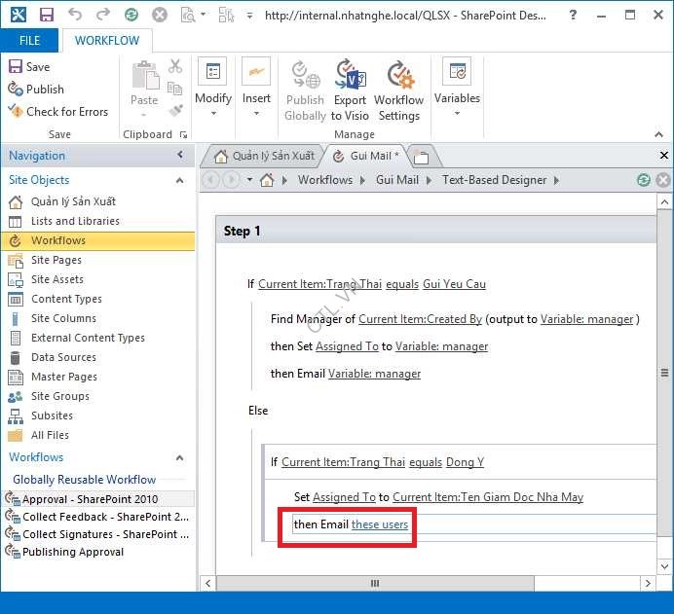Select Lists and Libraries in Site Objects
The image size is (674, 614).
pyautogui.click(x=75, y=221)
